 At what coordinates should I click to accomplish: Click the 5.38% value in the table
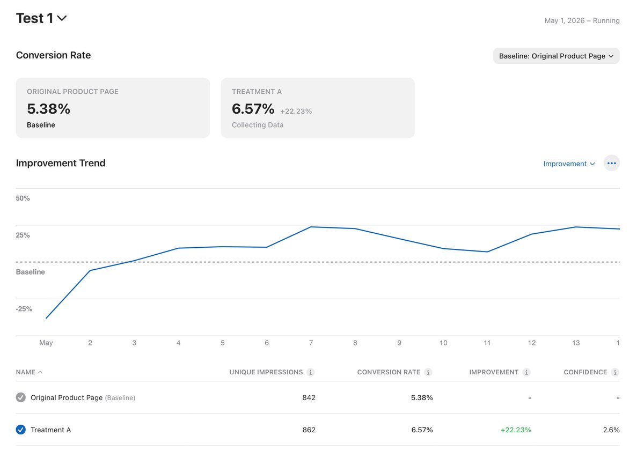[x=422, y=398]
